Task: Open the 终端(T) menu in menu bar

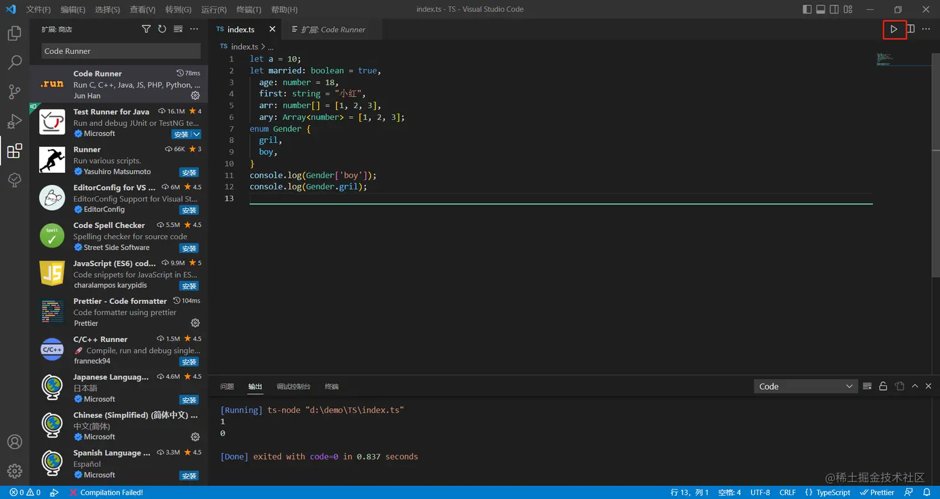Action: (x=249, y=9)
